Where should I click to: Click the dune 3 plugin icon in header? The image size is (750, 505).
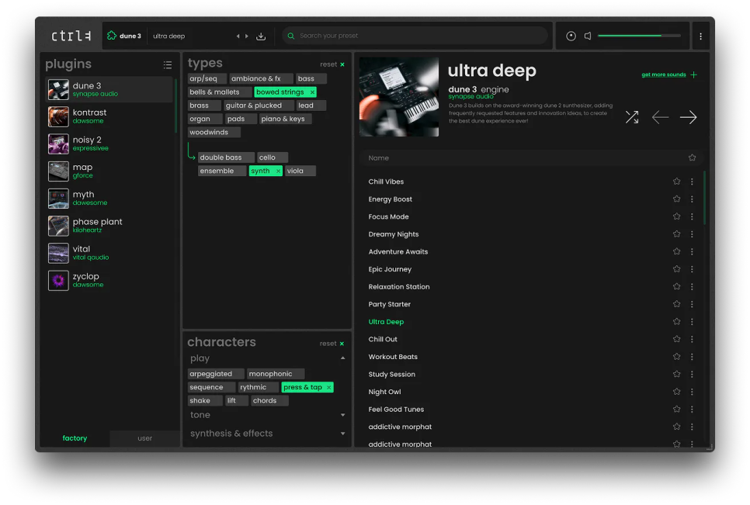point(112,36)
